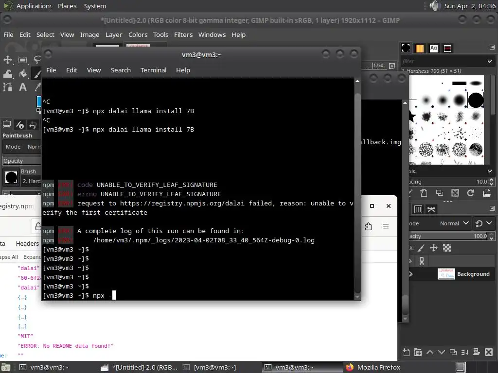Switch to the Patterns tab in right dock
Image resolution: width=498 pixels, height=373 pixels.
(420, 48)
